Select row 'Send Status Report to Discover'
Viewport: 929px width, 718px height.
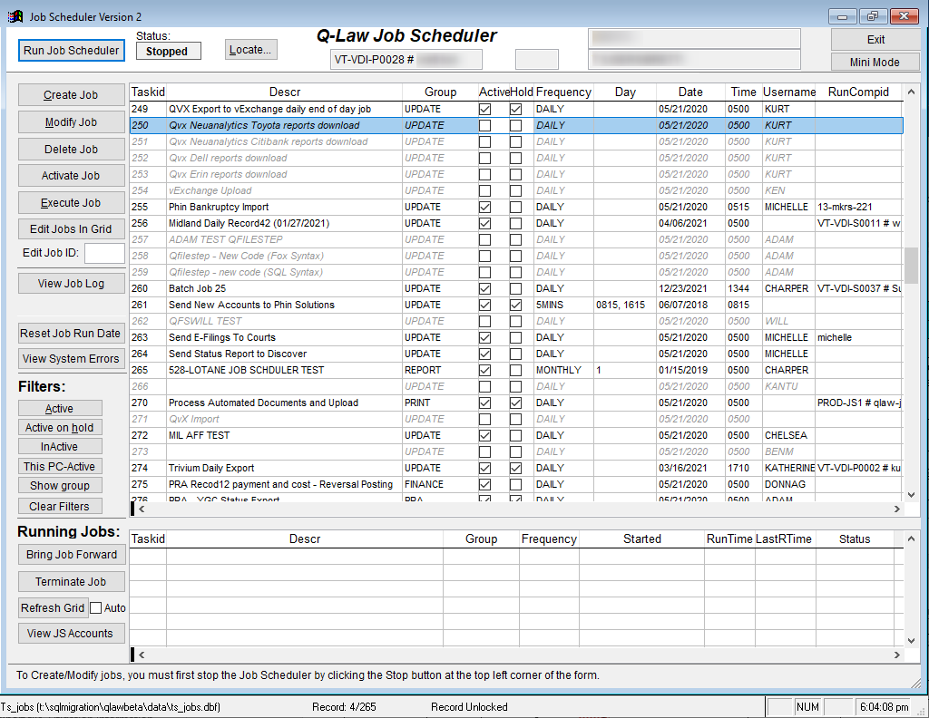(516, 354)
